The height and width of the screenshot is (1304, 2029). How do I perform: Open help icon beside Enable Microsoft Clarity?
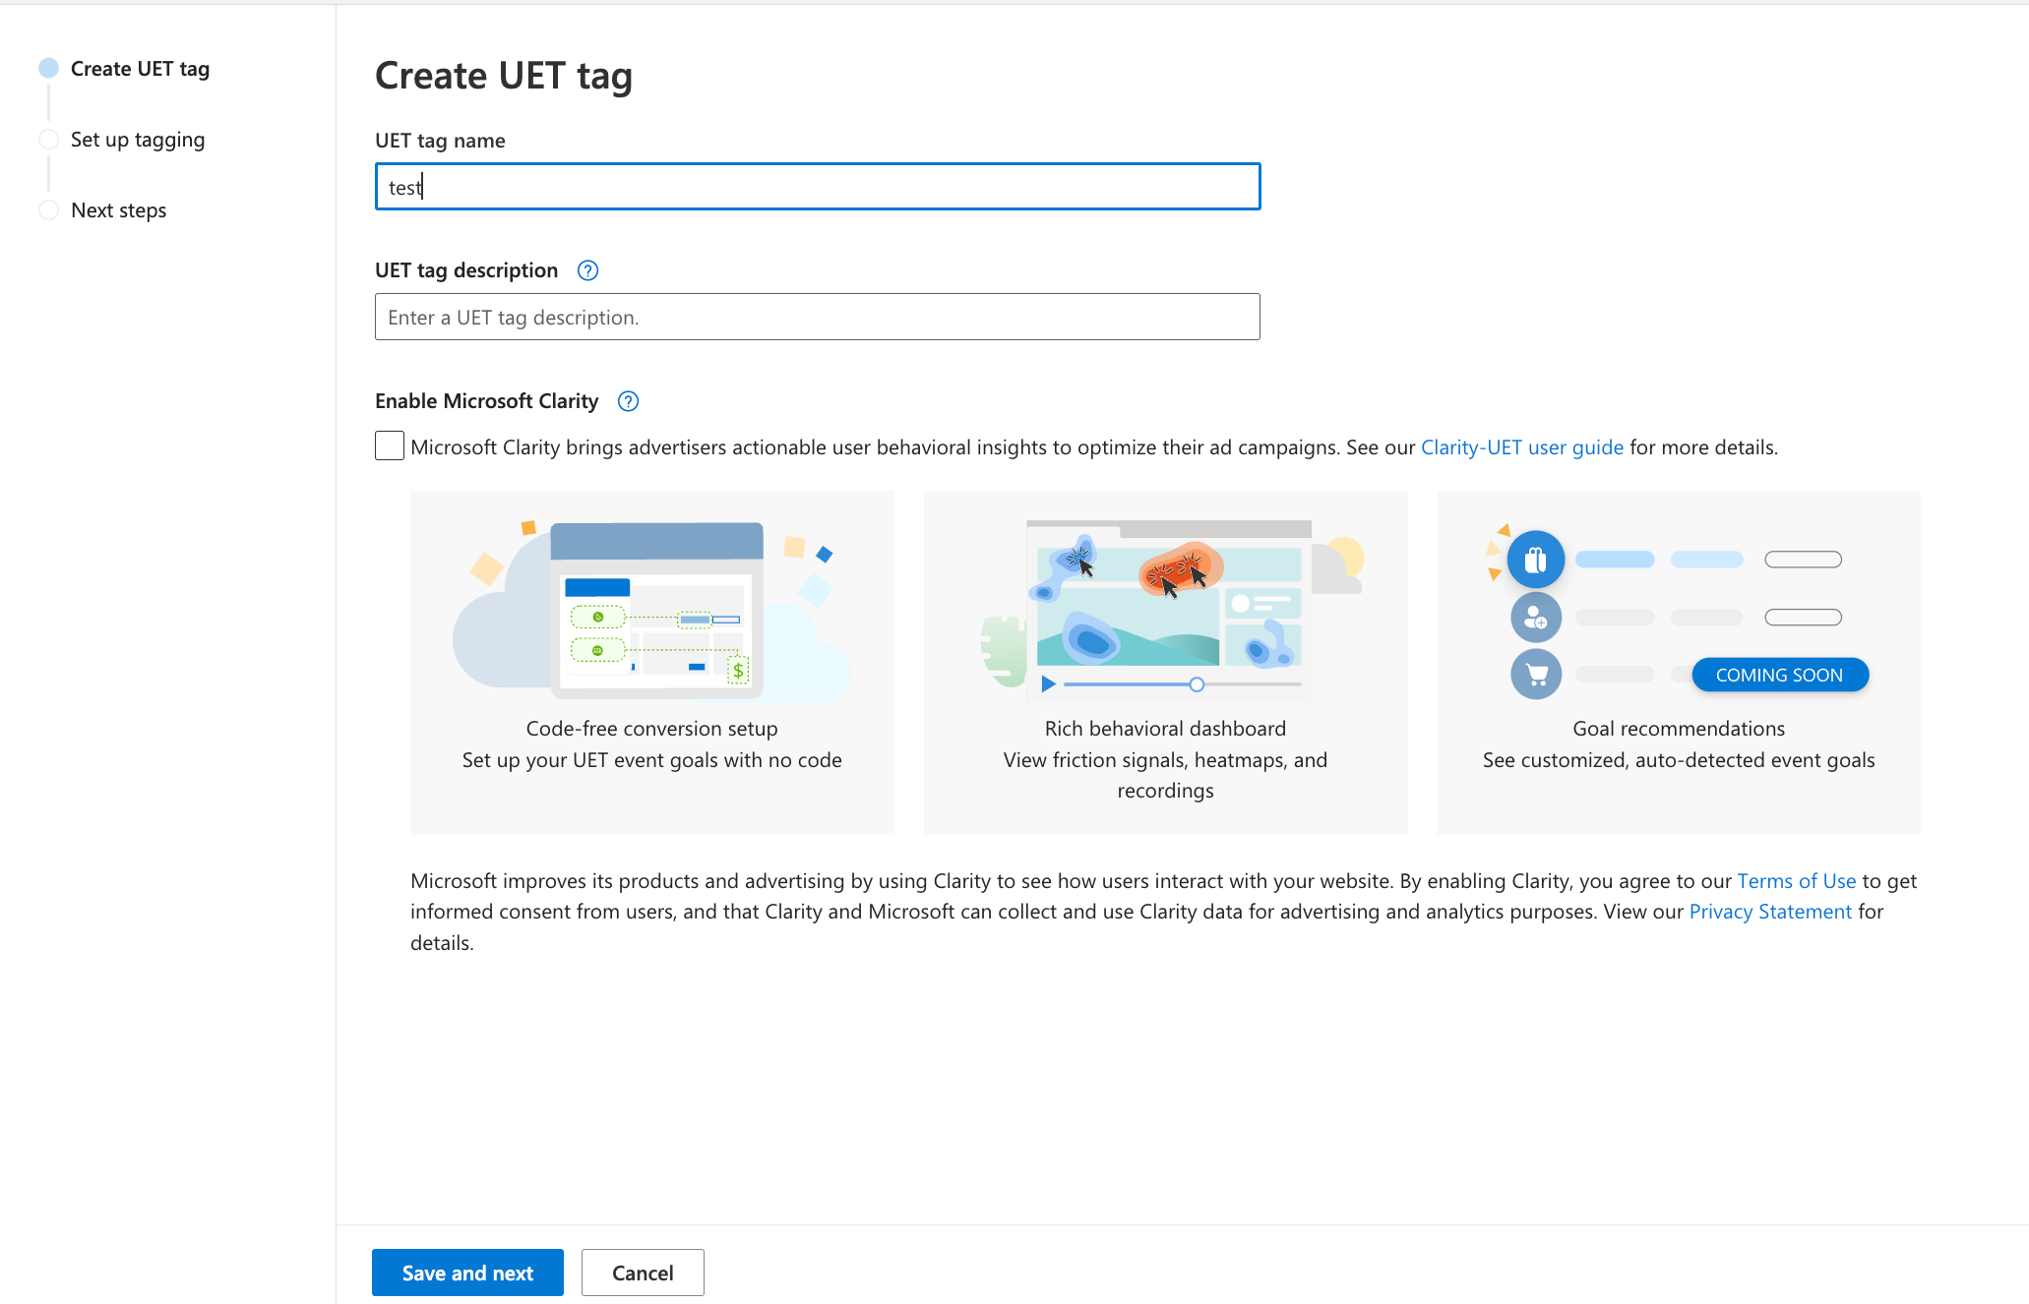click(628, 401)
